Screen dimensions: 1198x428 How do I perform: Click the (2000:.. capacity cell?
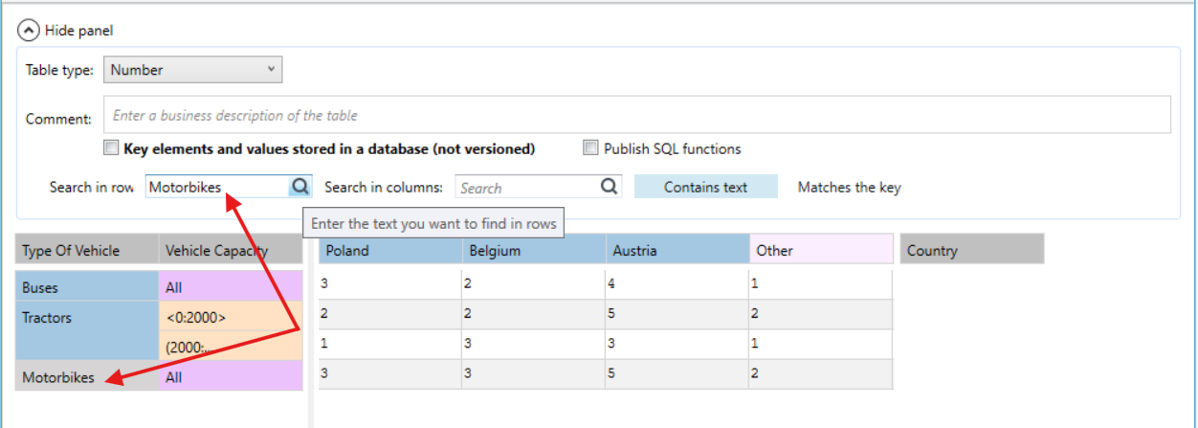point(231,347)
